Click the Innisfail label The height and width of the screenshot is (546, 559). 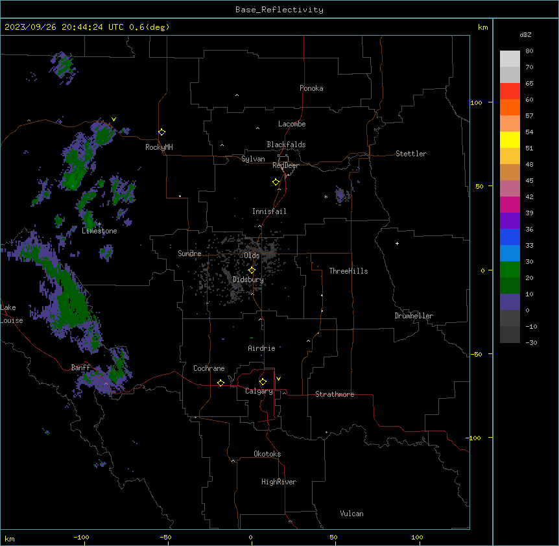[269, 211]
